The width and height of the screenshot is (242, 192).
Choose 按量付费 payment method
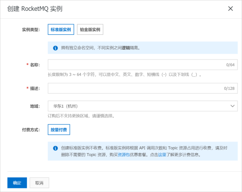tap(59, 130)
